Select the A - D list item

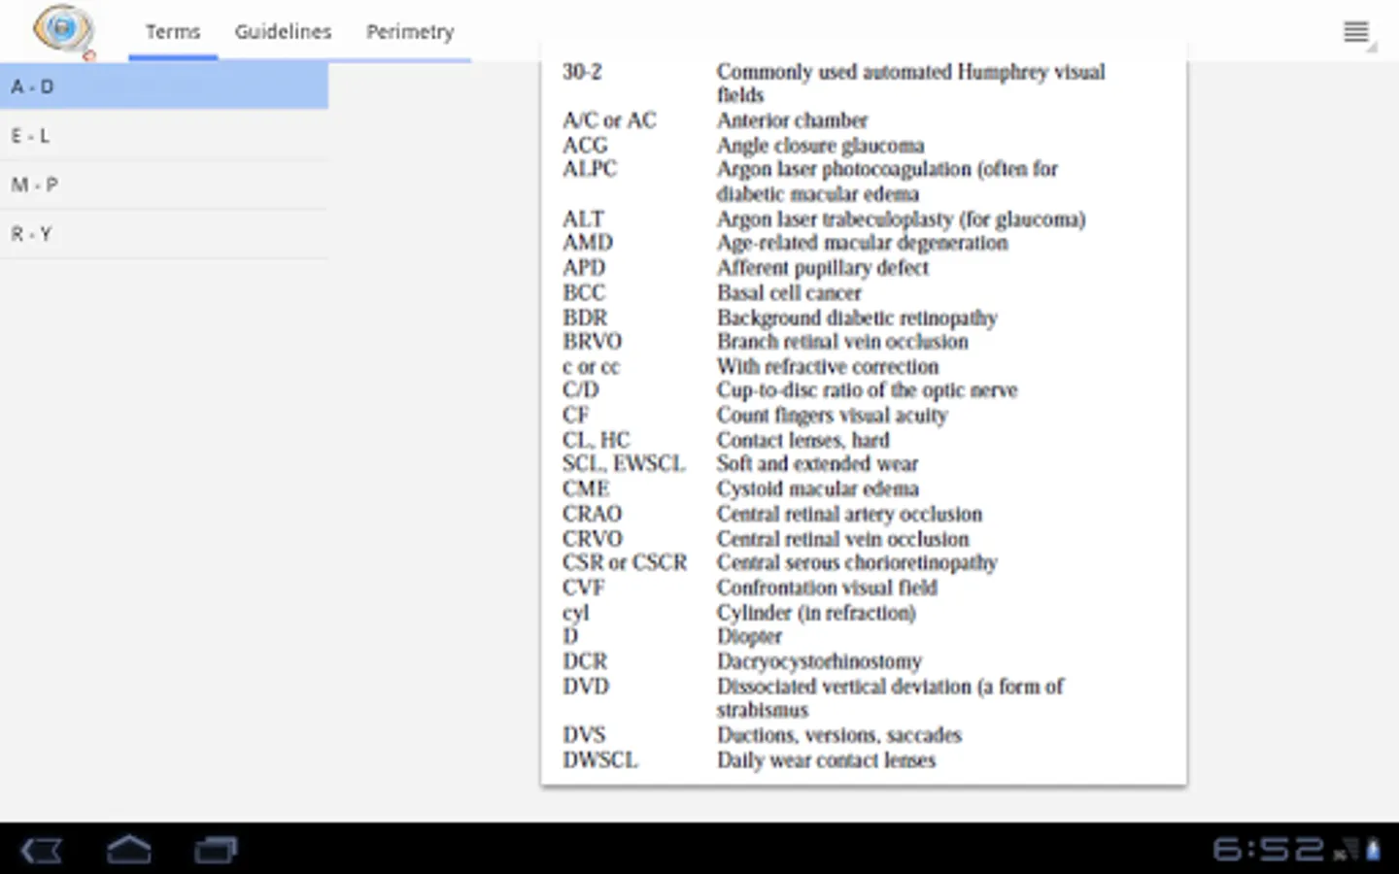(164, 86)
